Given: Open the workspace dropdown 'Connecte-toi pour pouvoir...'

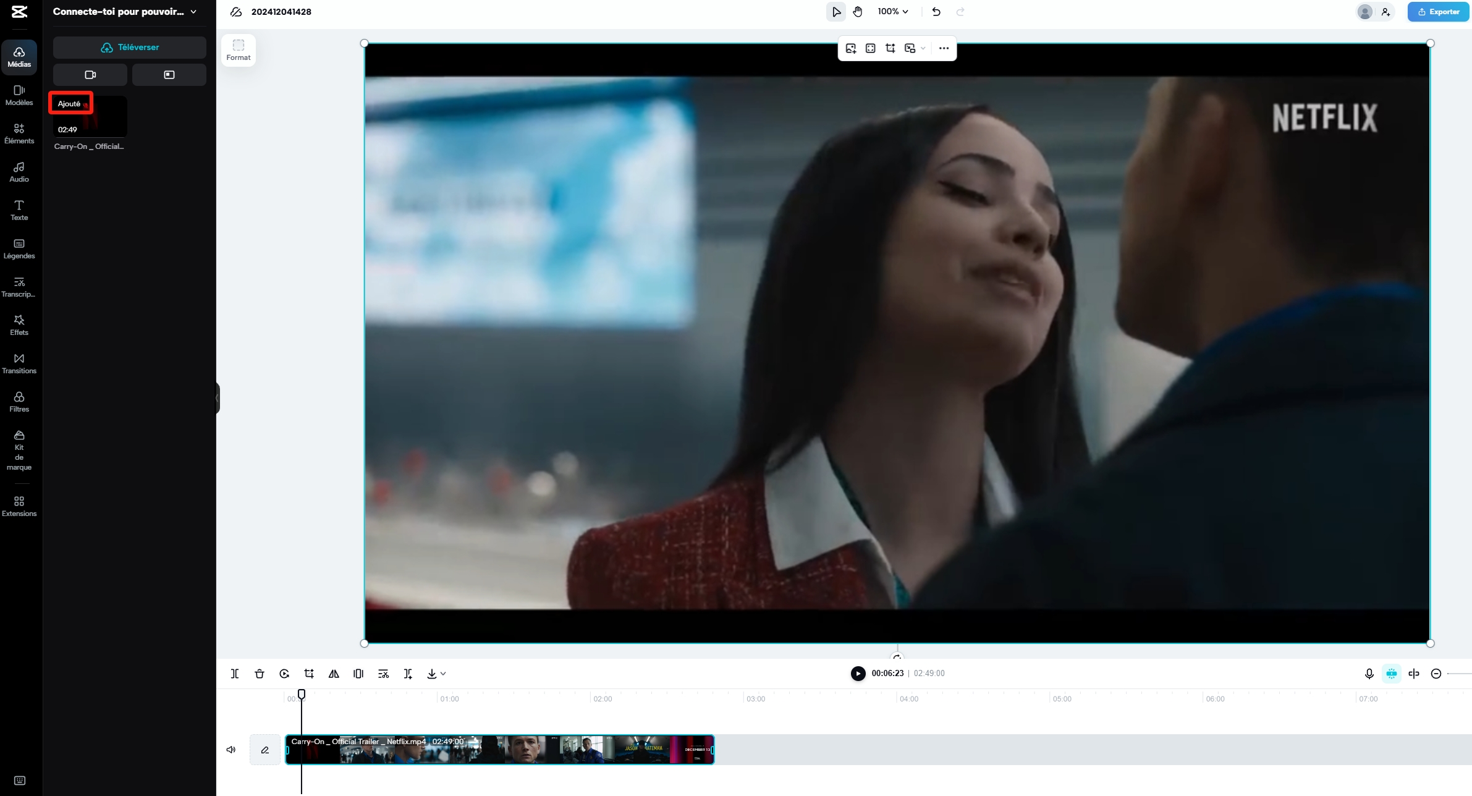Looking at the screenshot, I should (x=124, y=12).
